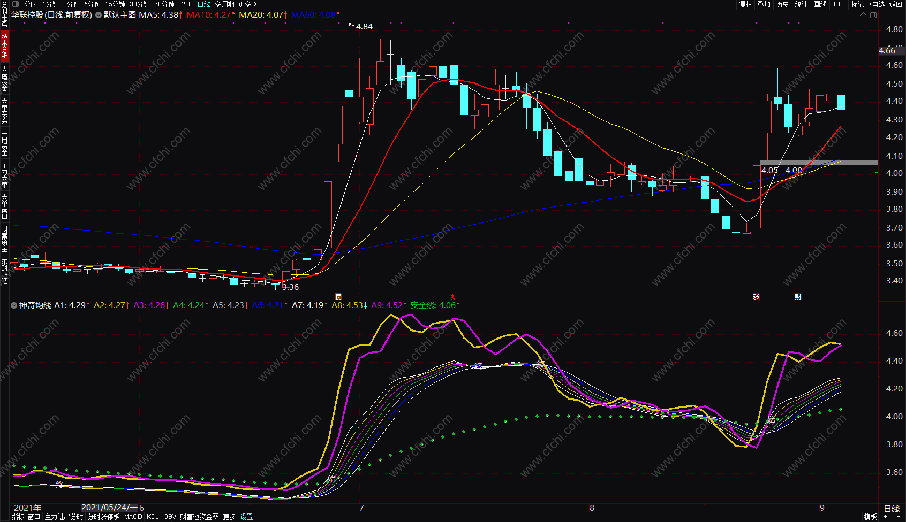The image size is (906, 522).
Task: Add stock via +自选 button
Action: [877, 4]
